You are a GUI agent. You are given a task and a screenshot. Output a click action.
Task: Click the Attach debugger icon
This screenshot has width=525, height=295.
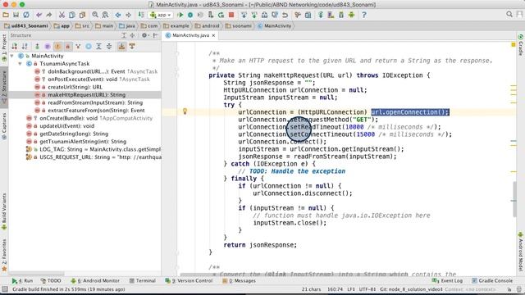pyautogui.click(x=211, y=15)
